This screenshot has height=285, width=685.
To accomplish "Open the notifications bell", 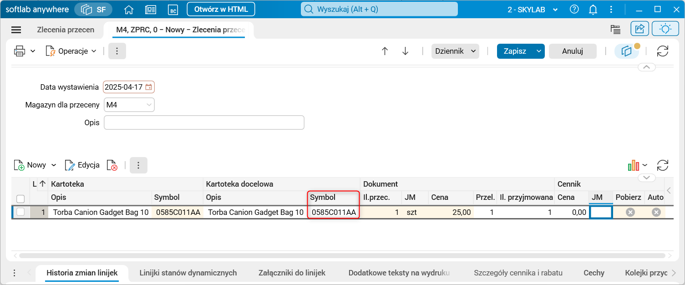I will 593,9.
